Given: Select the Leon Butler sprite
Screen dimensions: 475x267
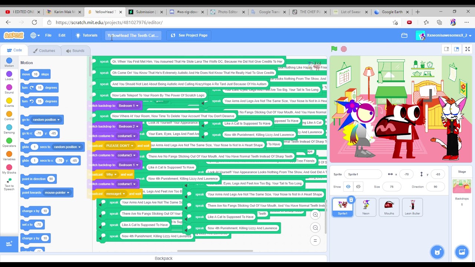Looking at the screenshot, I should [x=412, y=207].
